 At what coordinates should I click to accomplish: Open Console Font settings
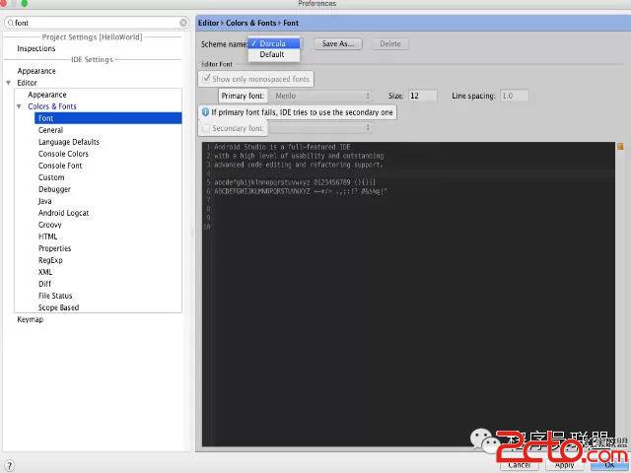[x=60, y=166]
